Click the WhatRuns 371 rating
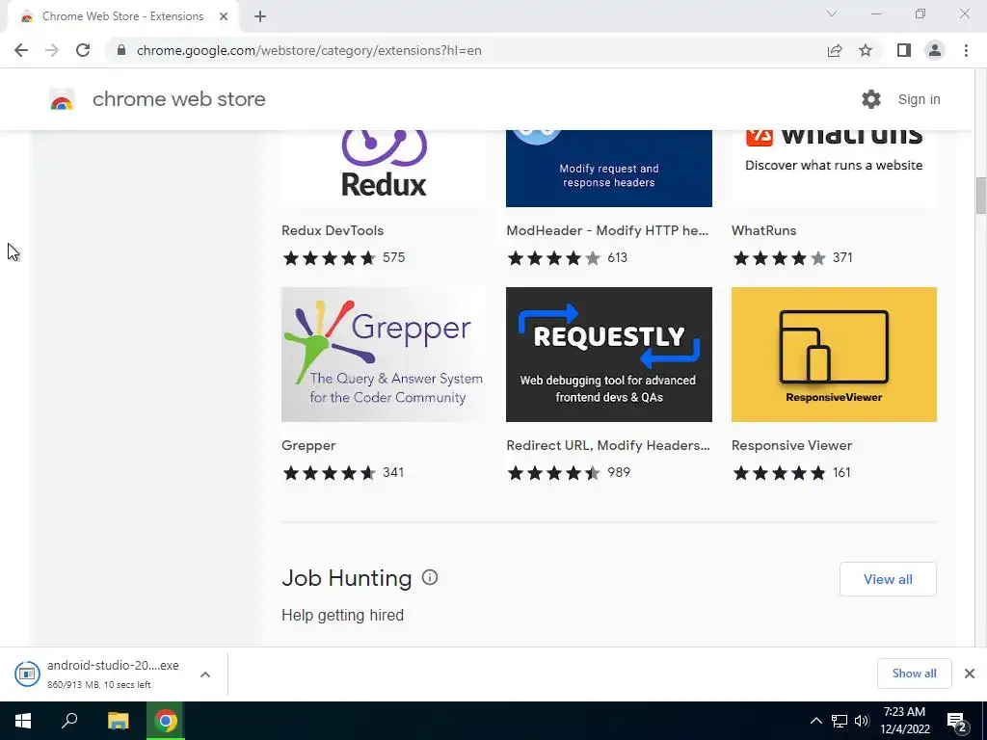 (792, 257)
